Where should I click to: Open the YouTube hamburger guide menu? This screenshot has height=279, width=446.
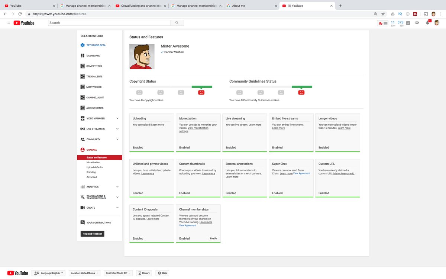(x=9, y=23)
